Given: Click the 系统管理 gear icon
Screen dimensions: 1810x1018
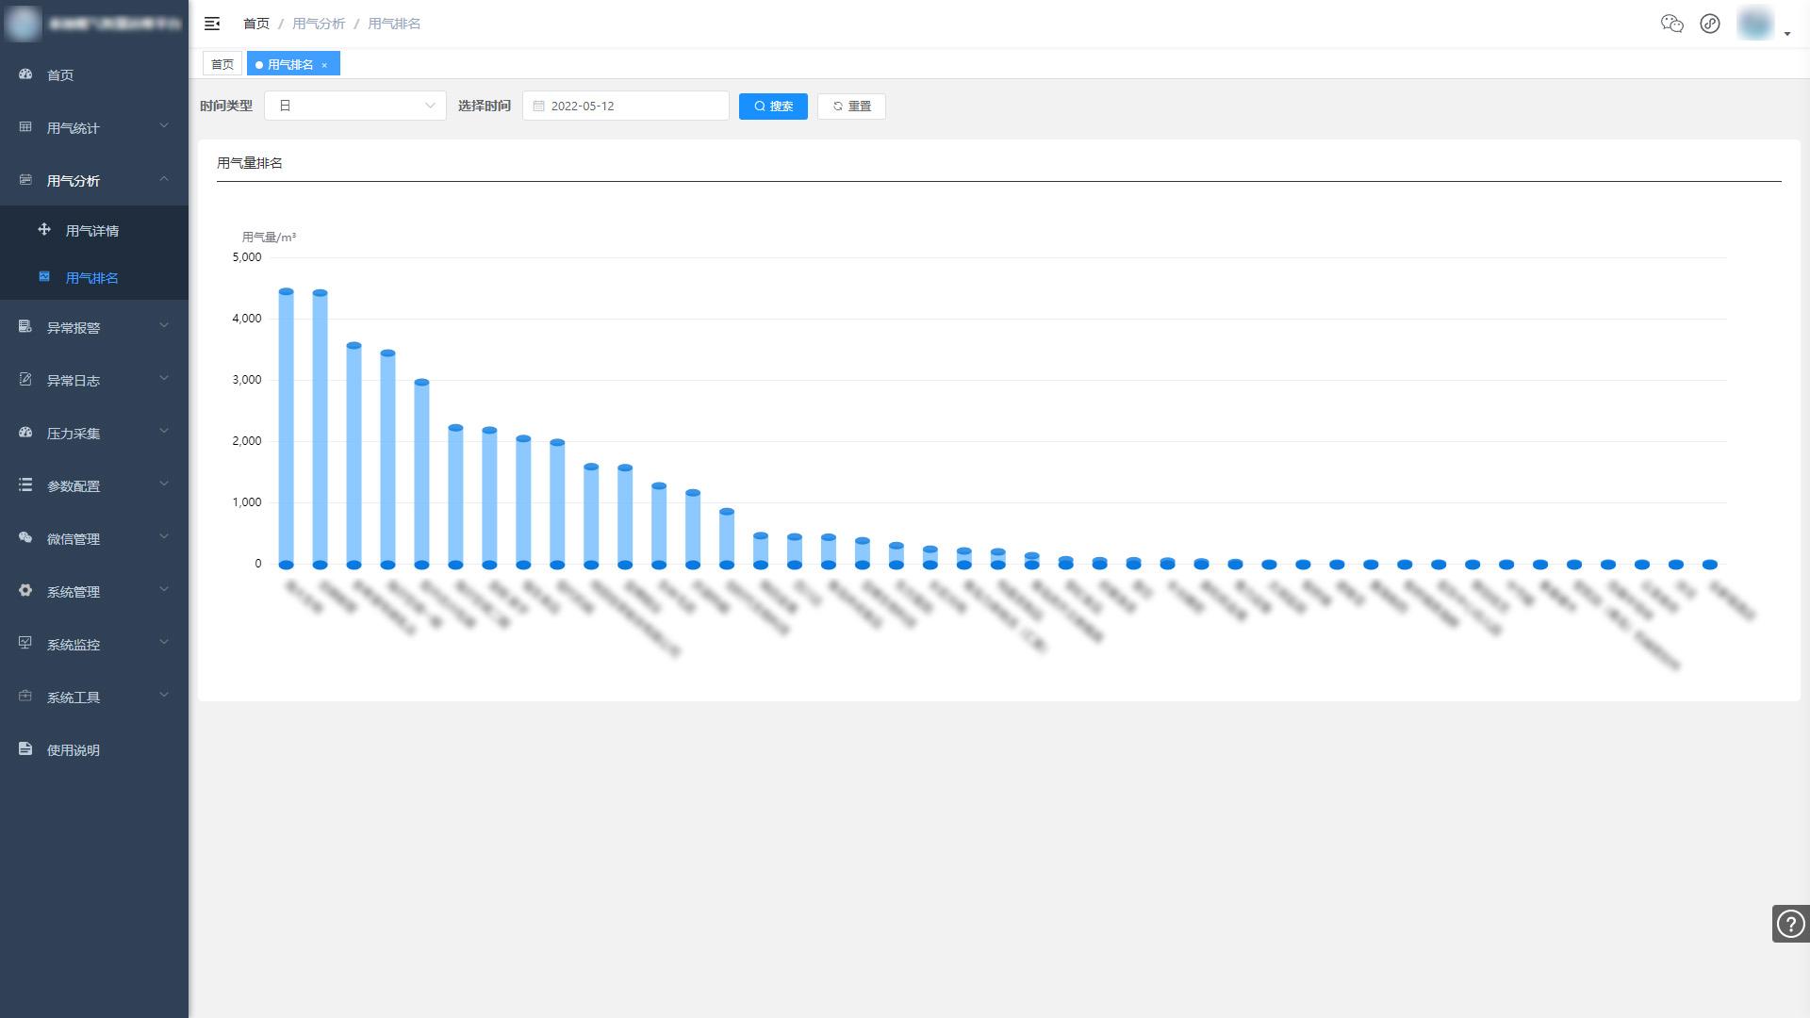Looking at the screenshot, I should (25, 591).
